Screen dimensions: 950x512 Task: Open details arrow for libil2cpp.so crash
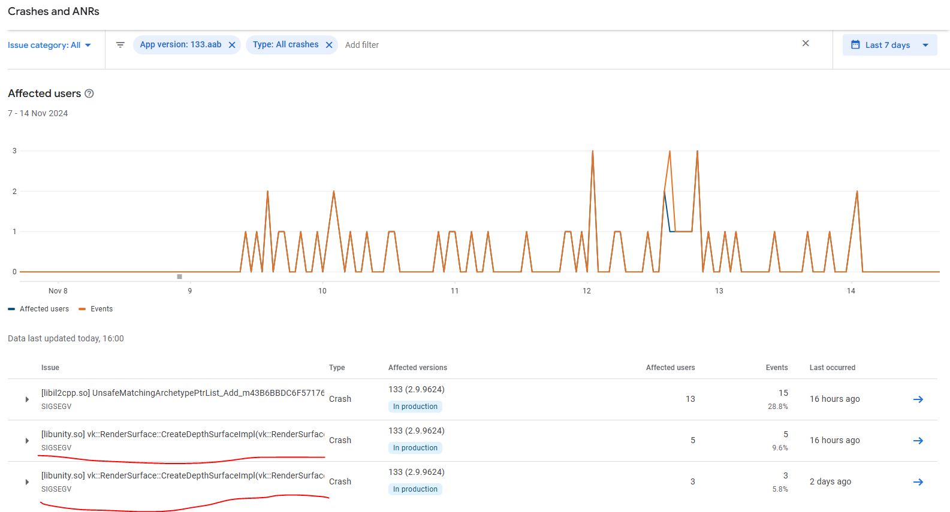coord(918,399)
